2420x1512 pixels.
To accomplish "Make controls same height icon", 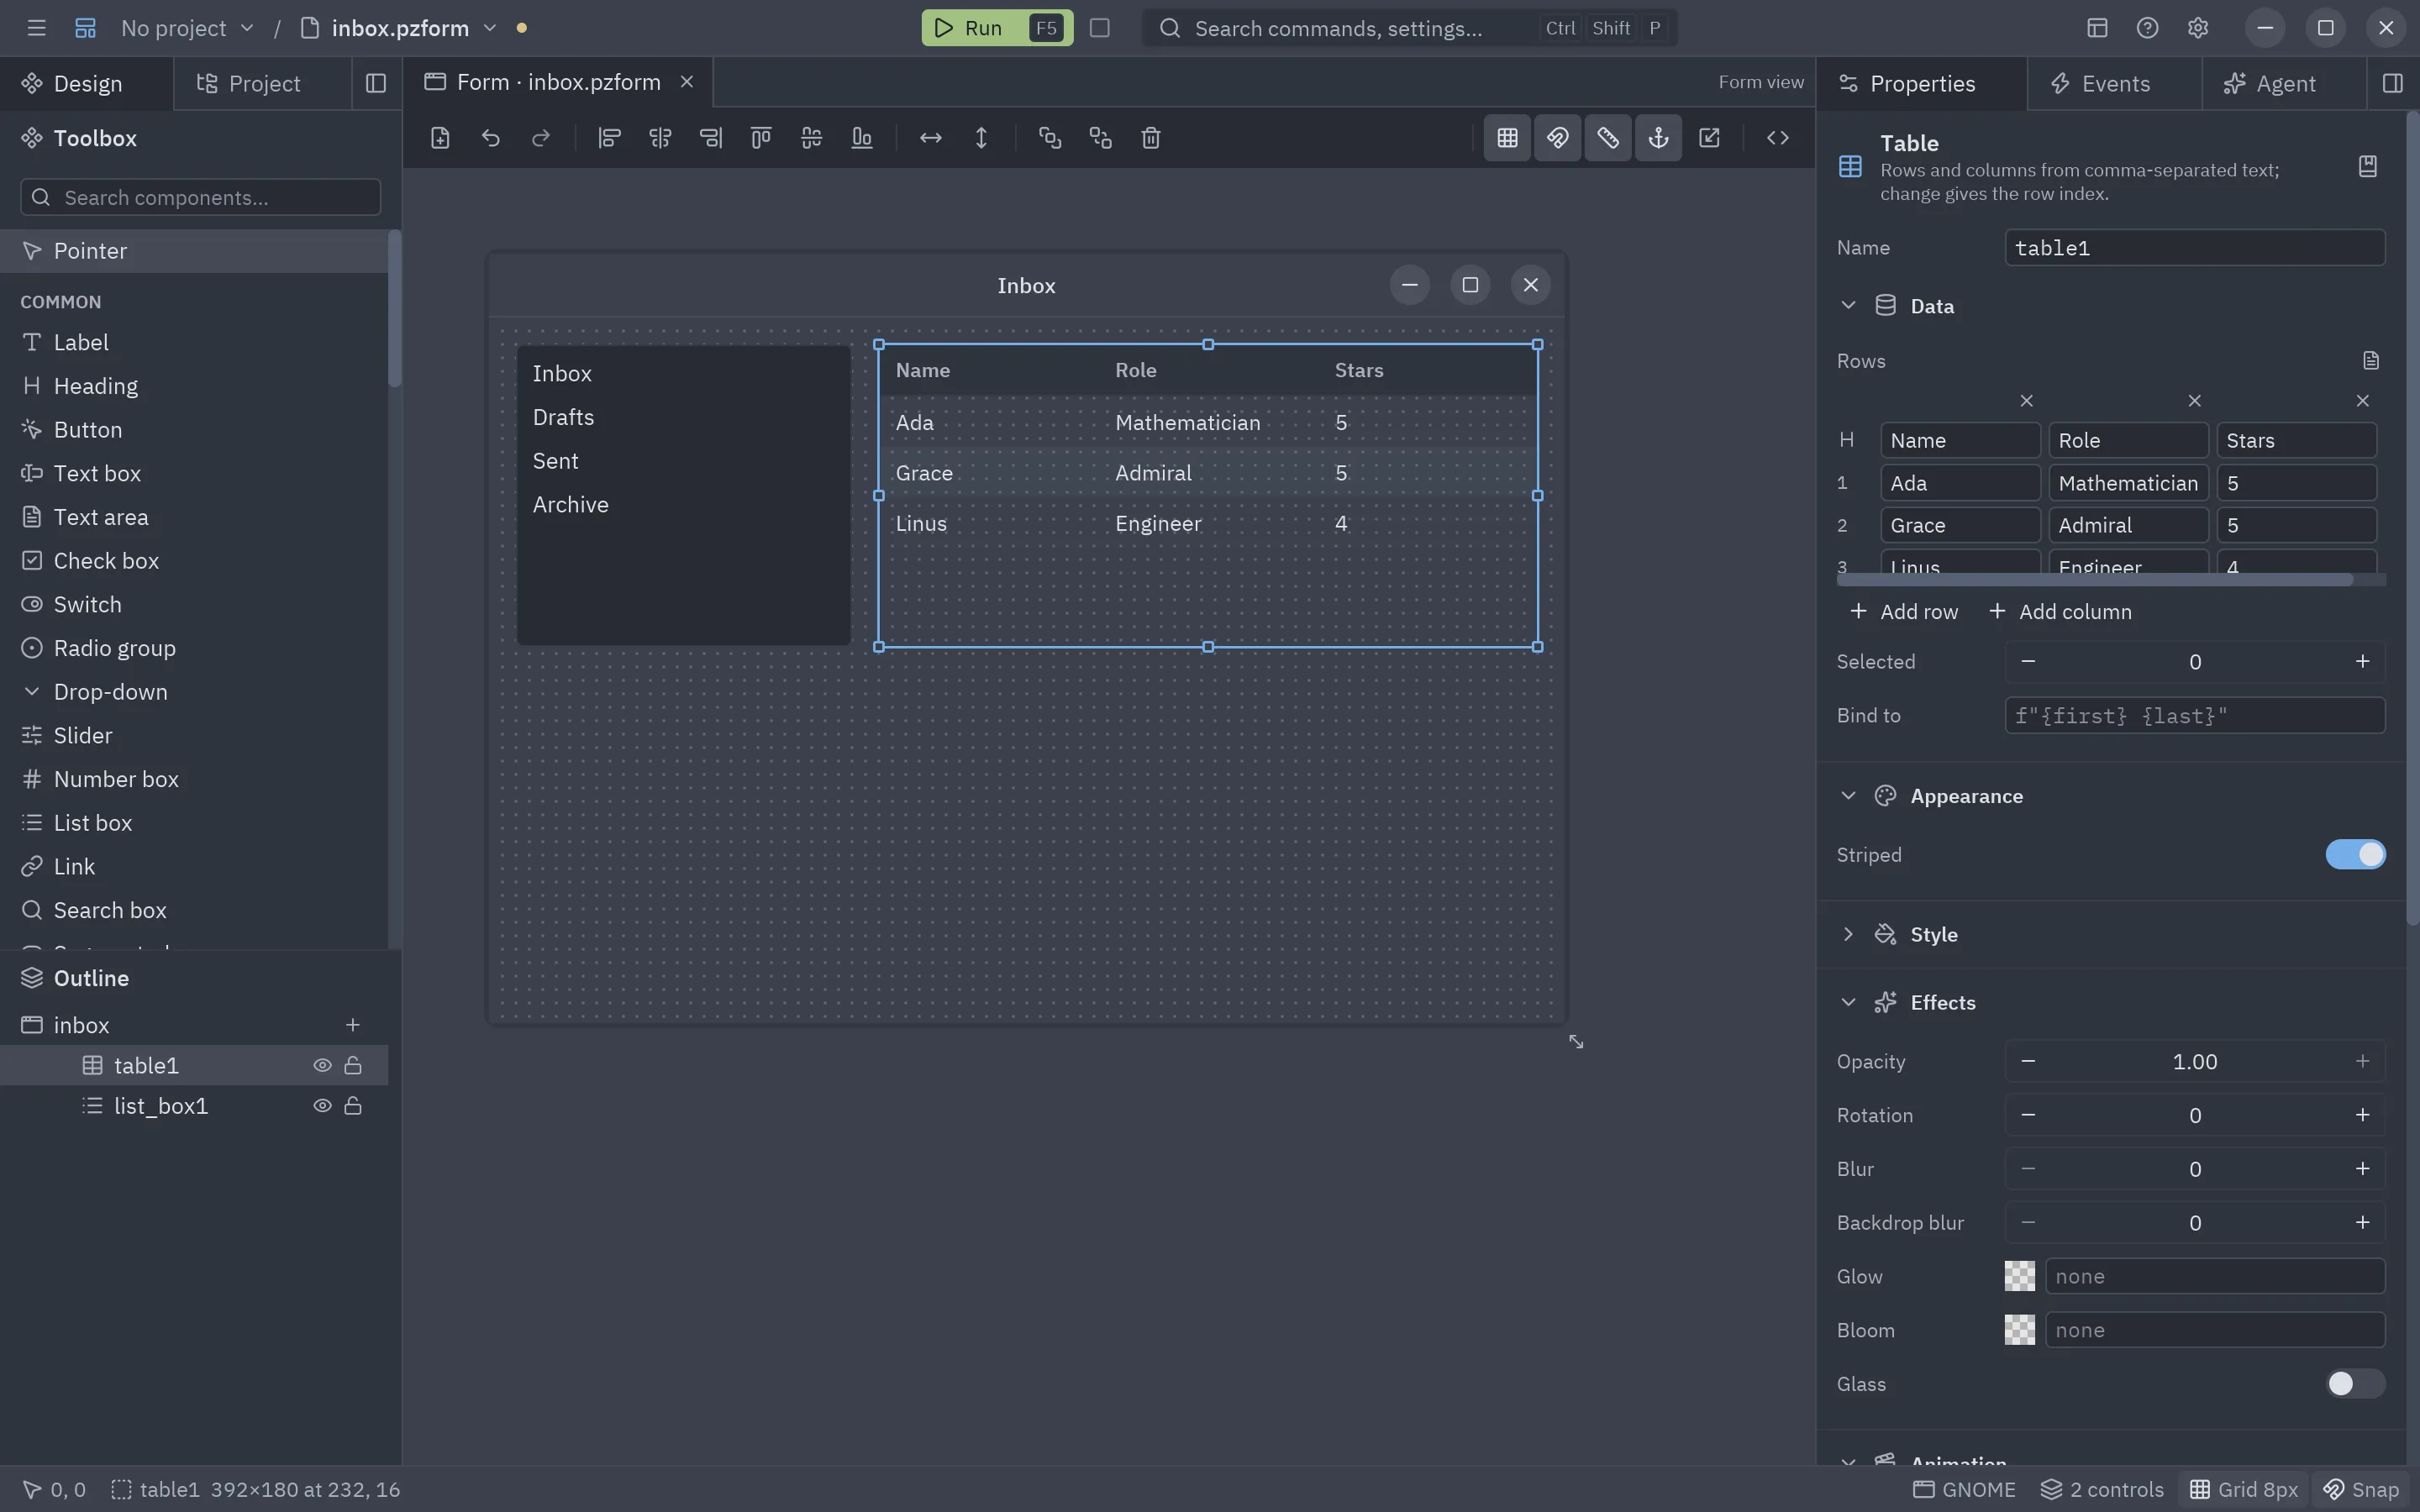I will point(981,138).
